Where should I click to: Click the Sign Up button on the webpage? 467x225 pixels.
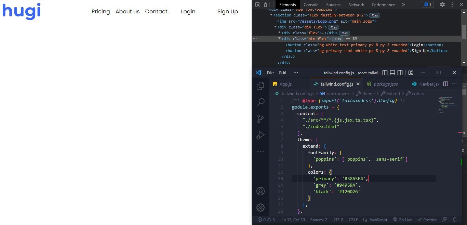[228, 12]
